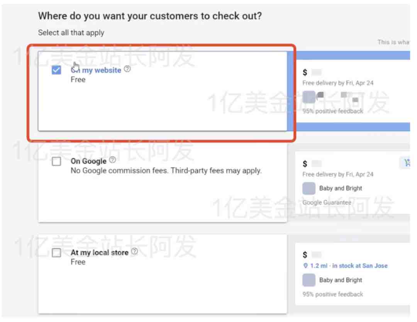
Task: Select the At my local store label
Action: coord(100,252)
